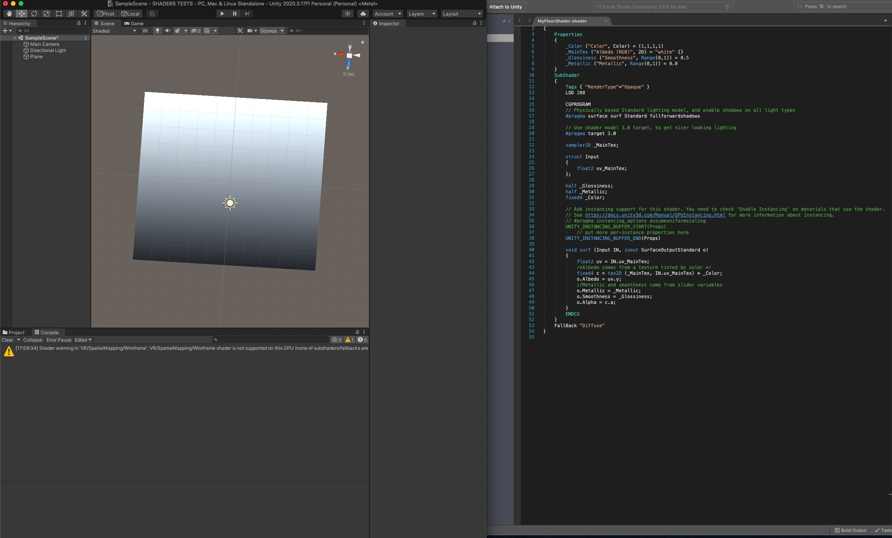Open the Gizmos dropdown menu
892x538 pixels.
(x=272, y=31)
